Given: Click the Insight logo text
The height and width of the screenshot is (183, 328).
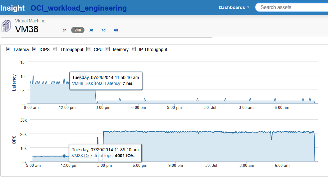Looking at the screenshot, I should [12, 8].
